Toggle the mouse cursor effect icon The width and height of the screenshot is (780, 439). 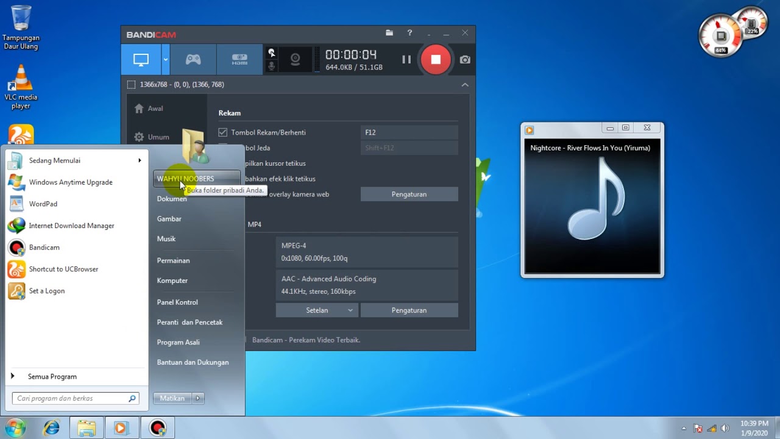click(272, 52)
